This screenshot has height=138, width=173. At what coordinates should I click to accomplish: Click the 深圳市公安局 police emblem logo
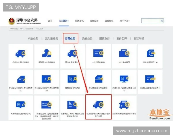click(x=12, y=21)
